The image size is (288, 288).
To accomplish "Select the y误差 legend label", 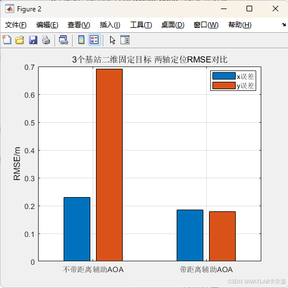I will click(x=245, y=86).
